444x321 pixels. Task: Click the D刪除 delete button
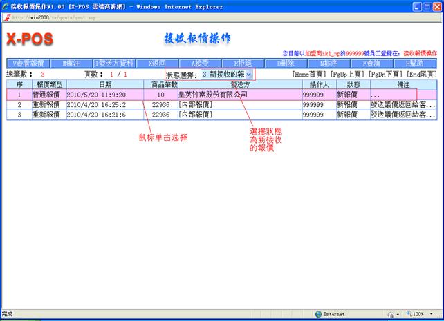[x=286, y=63]
